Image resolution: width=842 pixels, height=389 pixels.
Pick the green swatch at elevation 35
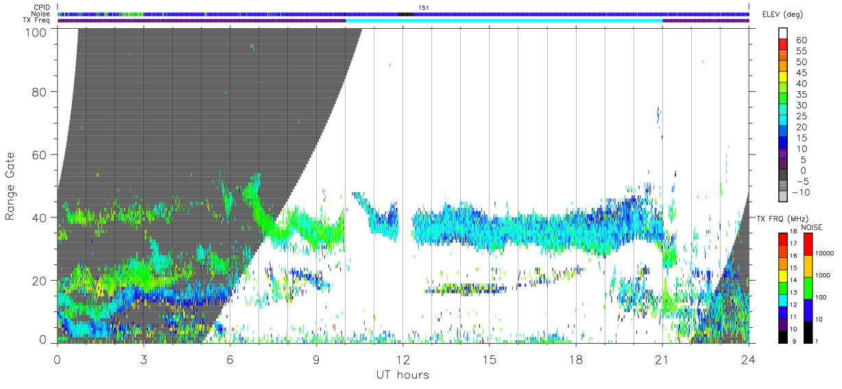(x=784, y=98)
